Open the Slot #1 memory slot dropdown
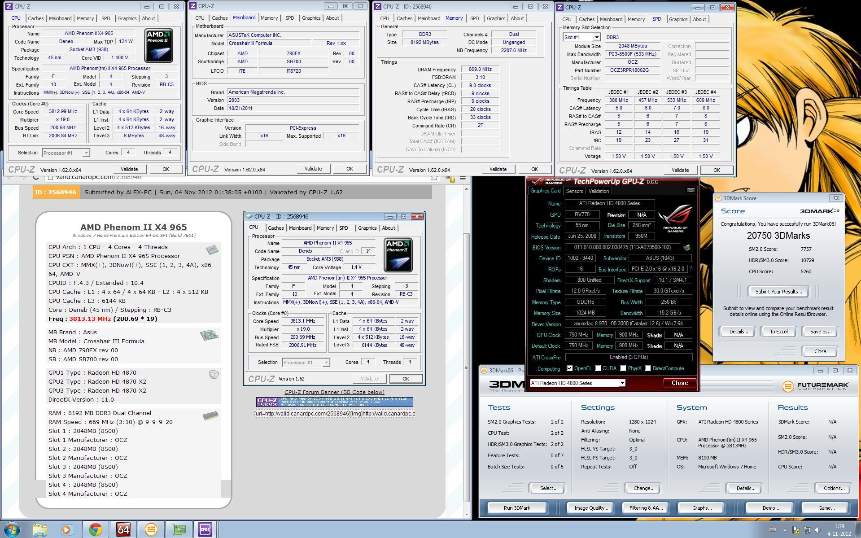Screen dimensions: 861x538 (x=581, y=37)
